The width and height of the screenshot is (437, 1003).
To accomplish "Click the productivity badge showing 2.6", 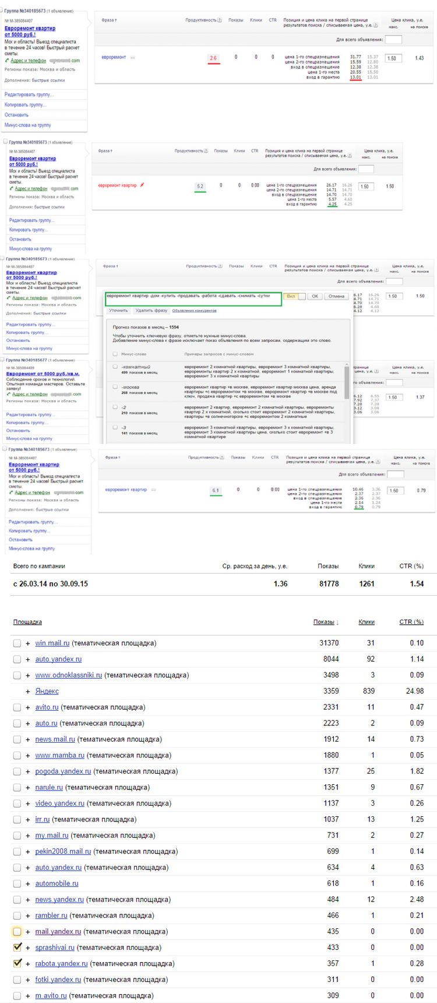I will 213,58.
